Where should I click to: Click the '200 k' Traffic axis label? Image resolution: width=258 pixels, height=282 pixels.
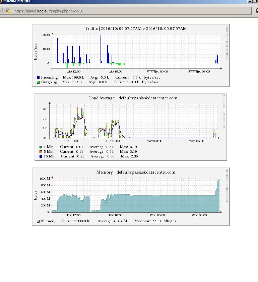click(46, 35)
